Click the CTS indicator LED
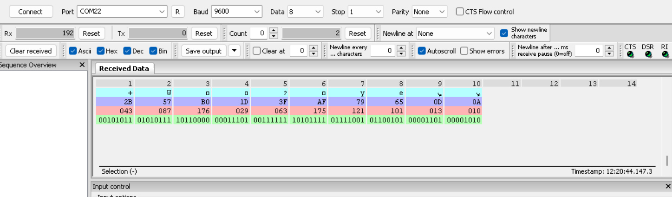The height and width of the screenshot is (197, 672). (x=630, y=54)
